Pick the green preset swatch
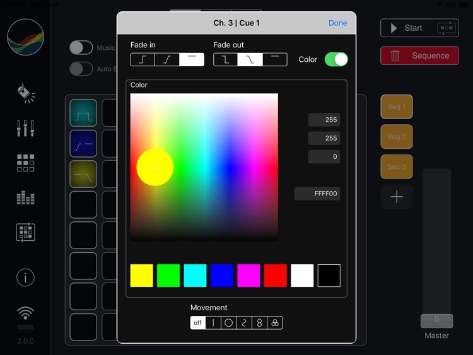Image resolution: width=473 pixels, height=355 pixels. pos(168,276)
